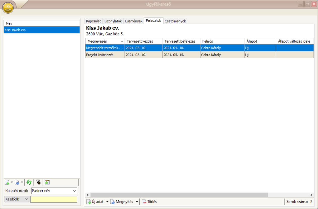Image resolution: width=318 pixels, height=209 pixels.
Task: Click the 2021. 05. 15. end date cell
Action: point(181,55)
